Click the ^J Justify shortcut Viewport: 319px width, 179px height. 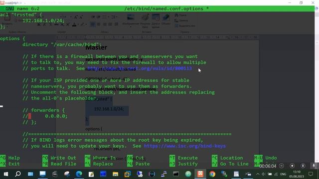(x=183, y=164)
